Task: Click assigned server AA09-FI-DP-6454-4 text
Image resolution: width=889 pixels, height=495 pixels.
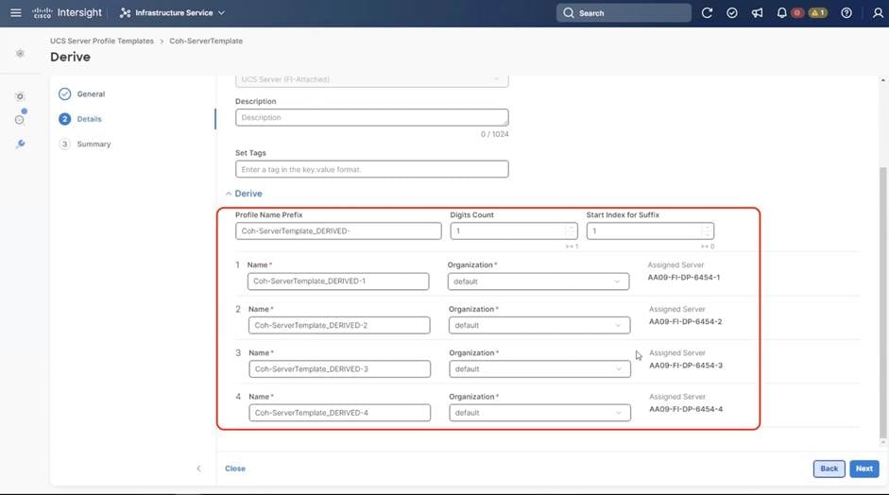Action: [686, 409]
